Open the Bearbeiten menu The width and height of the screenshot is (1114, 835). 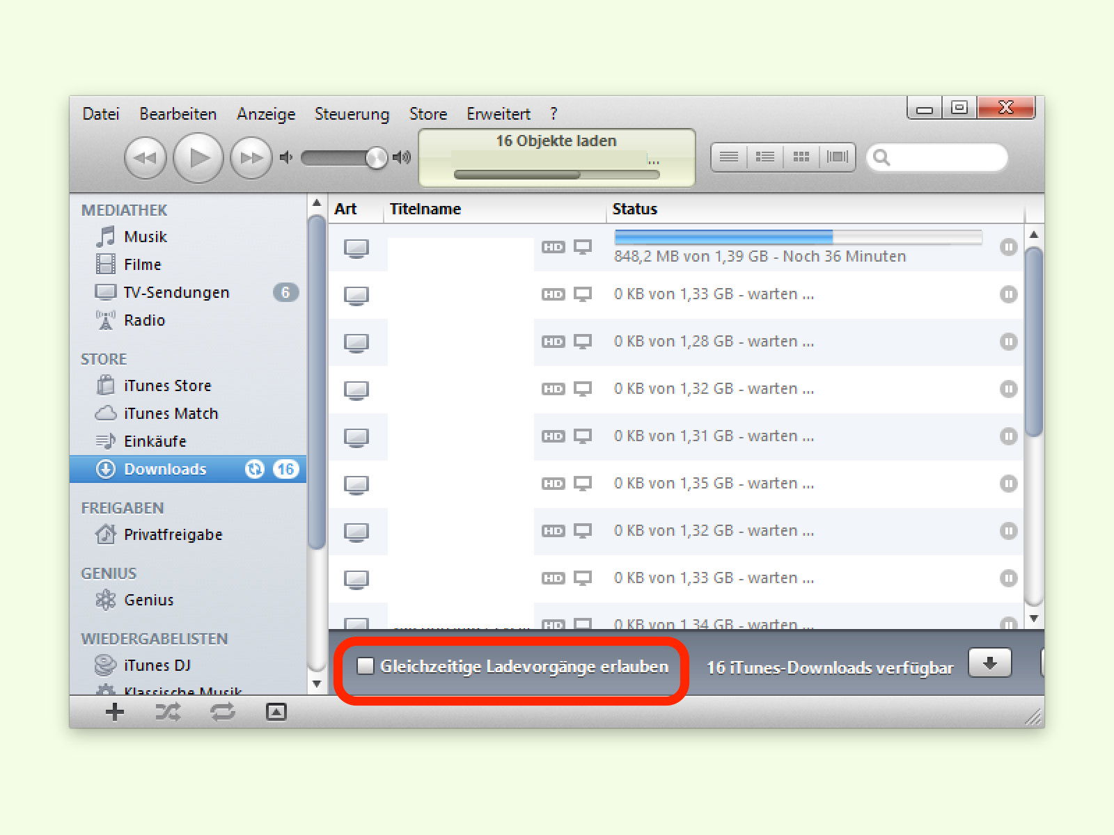coord(178,114)
